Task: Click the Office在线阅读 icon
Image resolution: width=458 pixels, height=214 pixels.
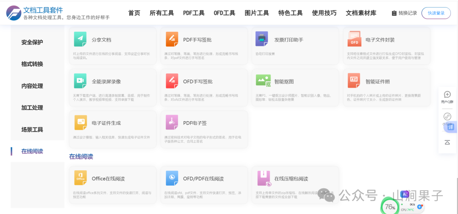Action: pos(81,178)
